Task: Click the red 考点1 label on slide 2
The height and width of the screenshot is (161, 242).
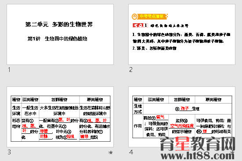Action: pos(140,25)
